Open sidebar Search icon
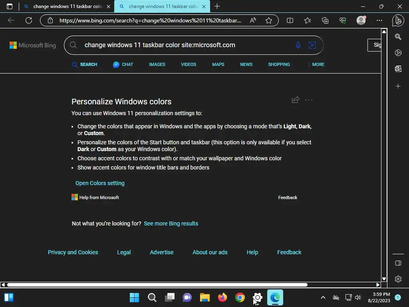Screen dimensions: 409x307 pyautogui.click(x=398, y=37)
